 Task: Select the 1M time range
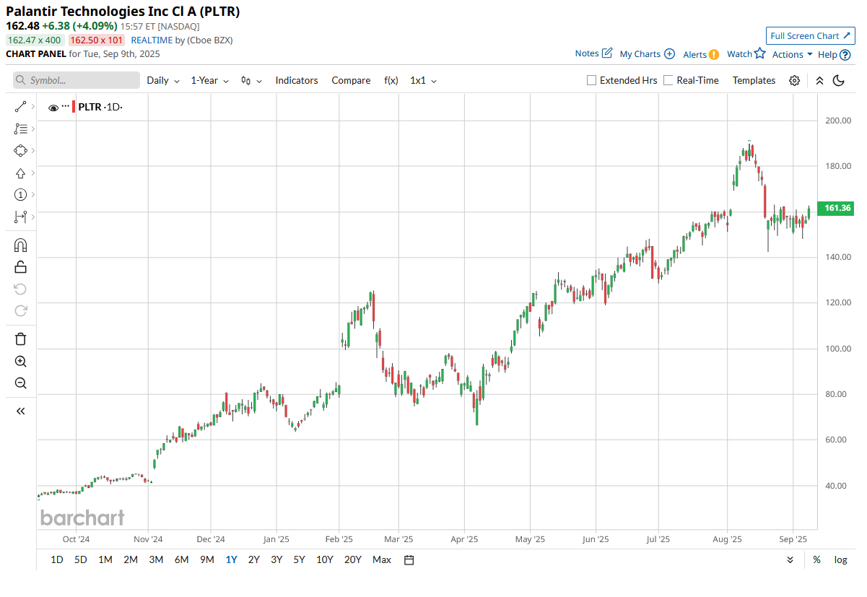point(105,559)
